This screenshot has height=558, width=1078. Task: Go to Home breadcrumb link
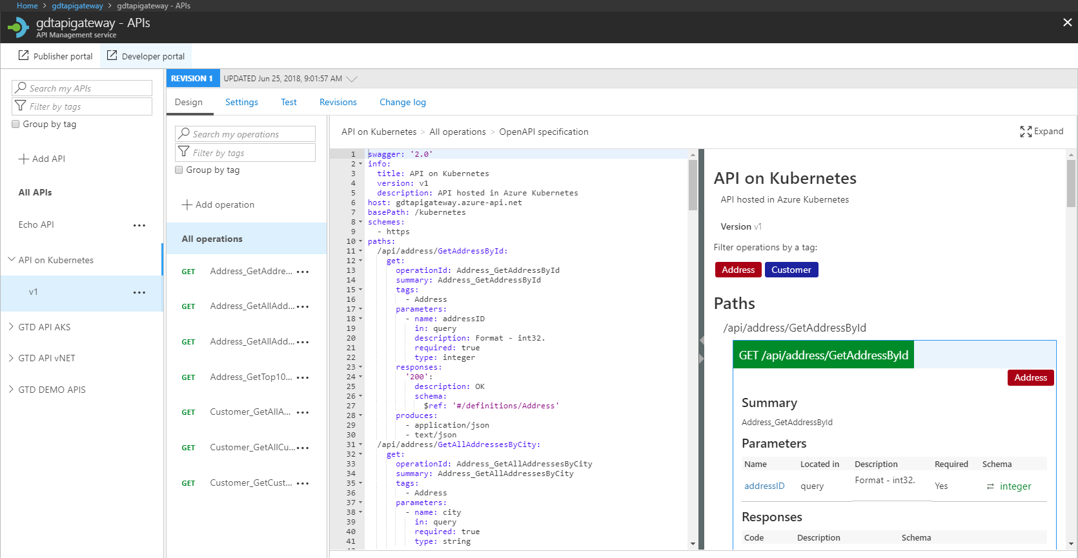27,6
